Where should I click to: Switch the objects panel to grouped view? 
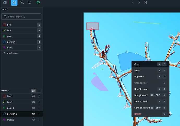pyautogui.click(x=34, y=91)
